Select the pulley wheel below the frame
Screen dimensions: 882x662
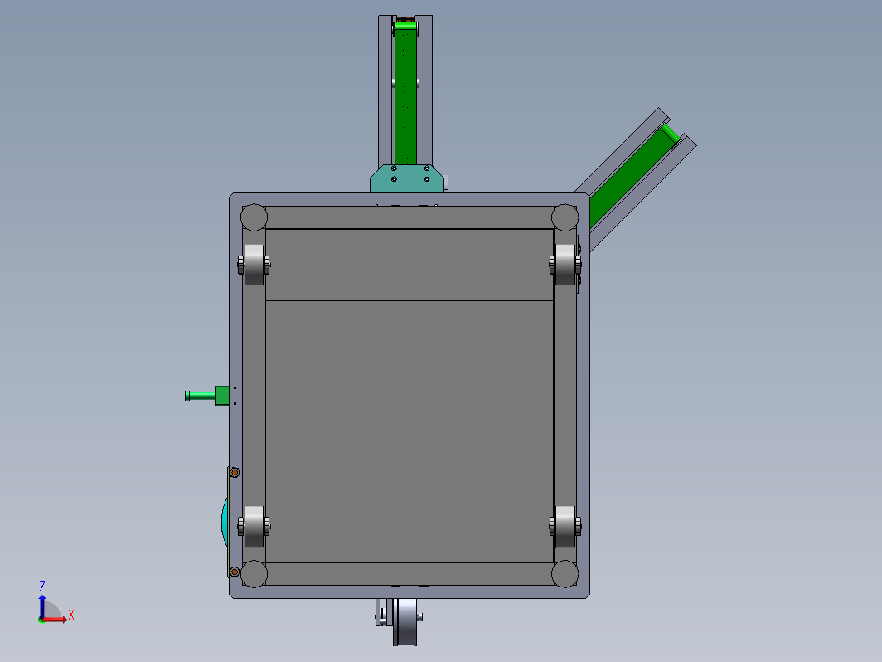tap(405, 621)
